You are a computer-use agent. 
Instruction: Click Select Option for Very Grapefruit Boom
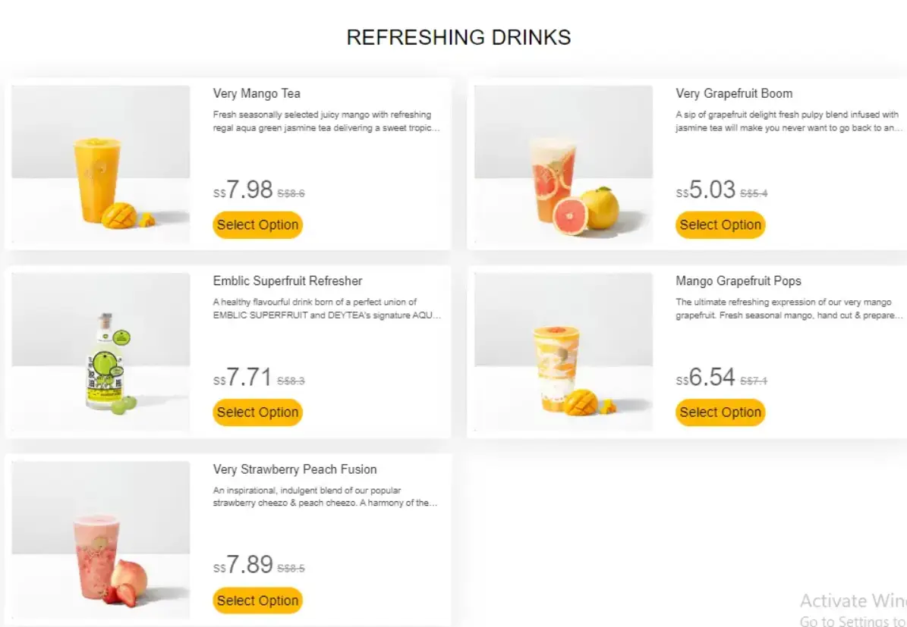point(720,224)
